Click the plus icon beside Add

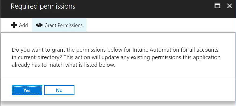click(x=14, y=25)
